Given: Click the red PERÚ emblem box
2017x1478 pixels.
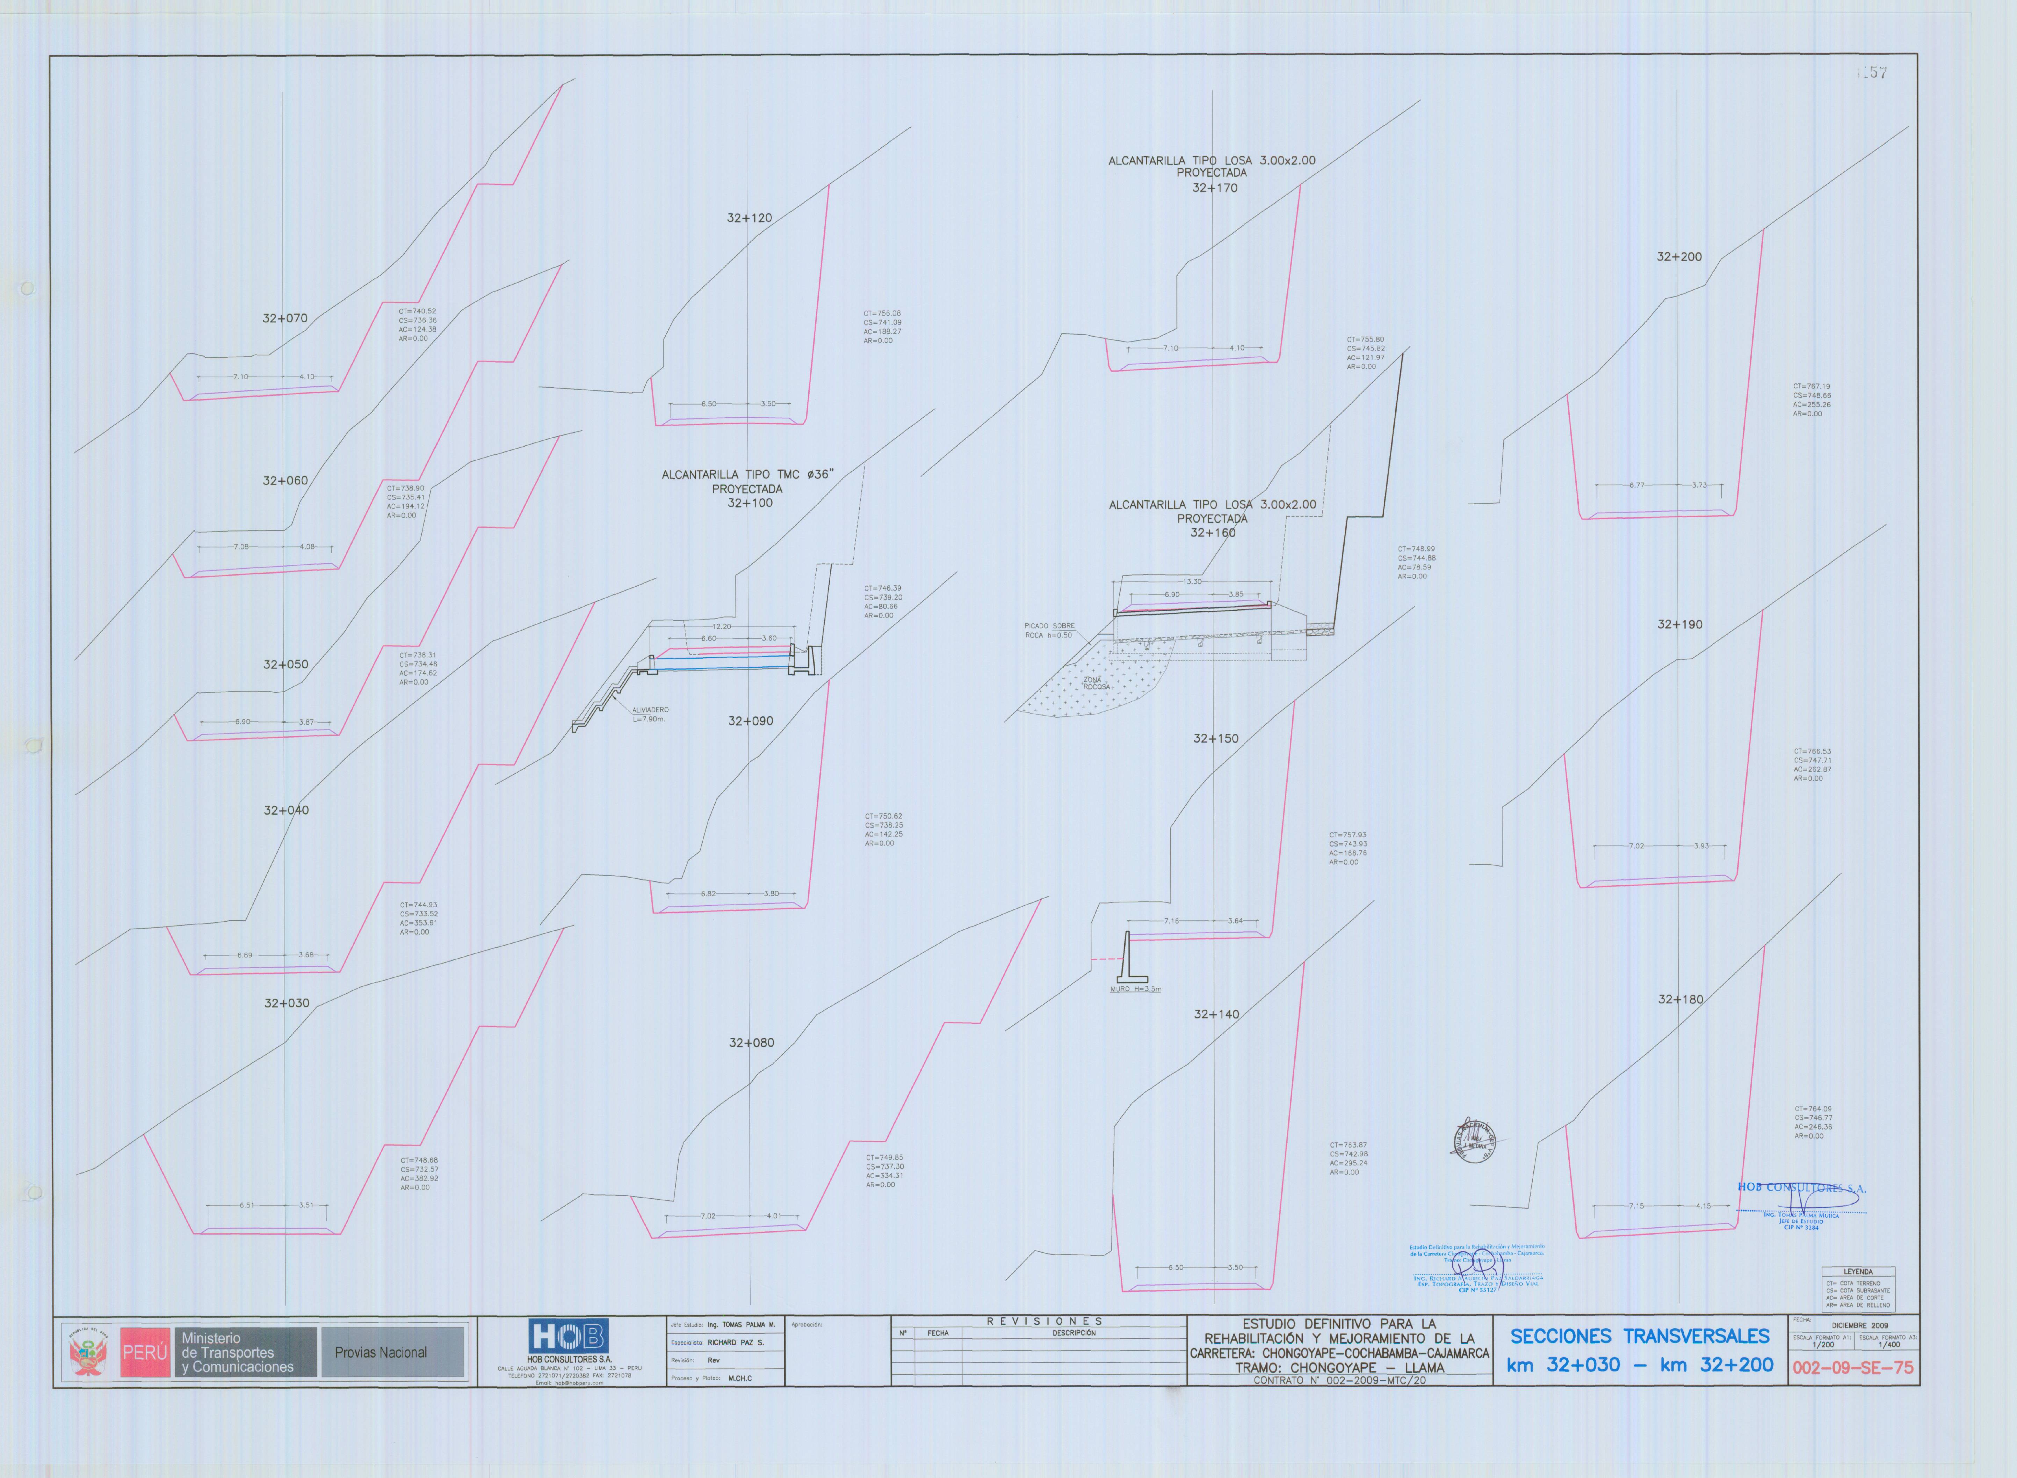Looking at the screenshot, I should click(x=145, y=1352).
